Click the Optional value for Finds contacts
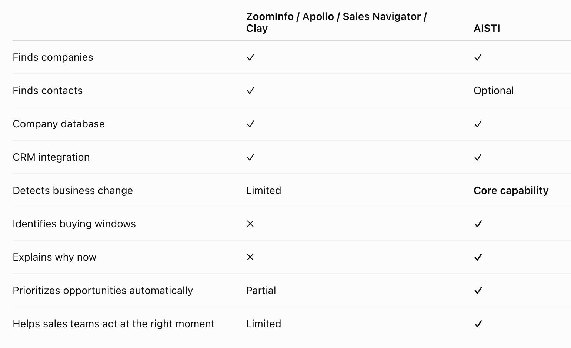The width and height of the screenshot is (571, 348). click(494, 91)
